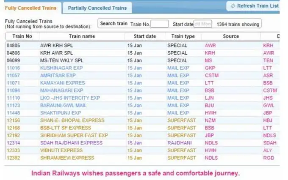Click the Train type column header
This screenshot has width=288, height=180.
click(x=183, y=36)
